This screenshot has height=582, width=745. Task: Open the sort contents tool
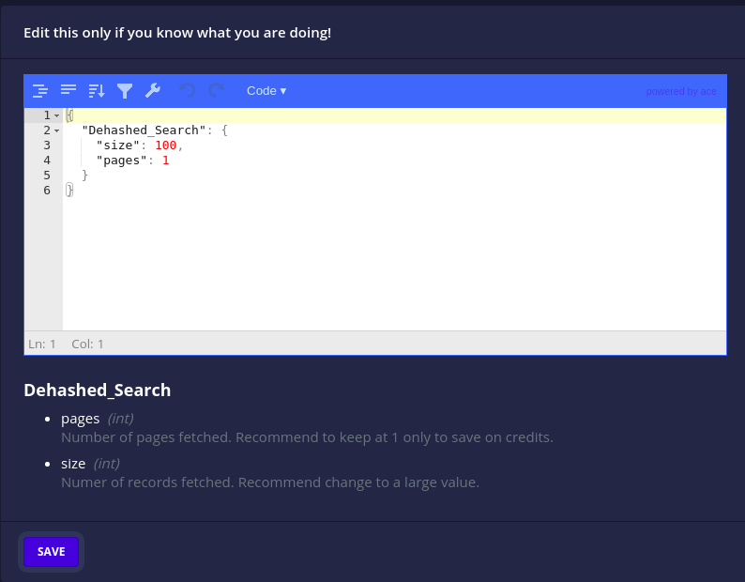tap(97, 90)
